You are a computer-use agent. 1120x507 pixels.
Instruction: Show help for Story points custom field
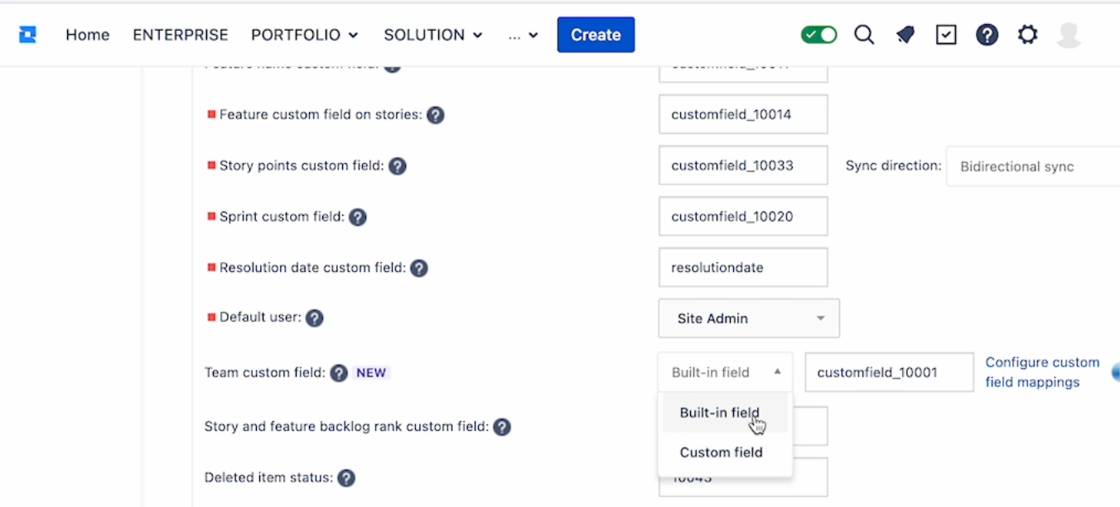tap(398, 166)
